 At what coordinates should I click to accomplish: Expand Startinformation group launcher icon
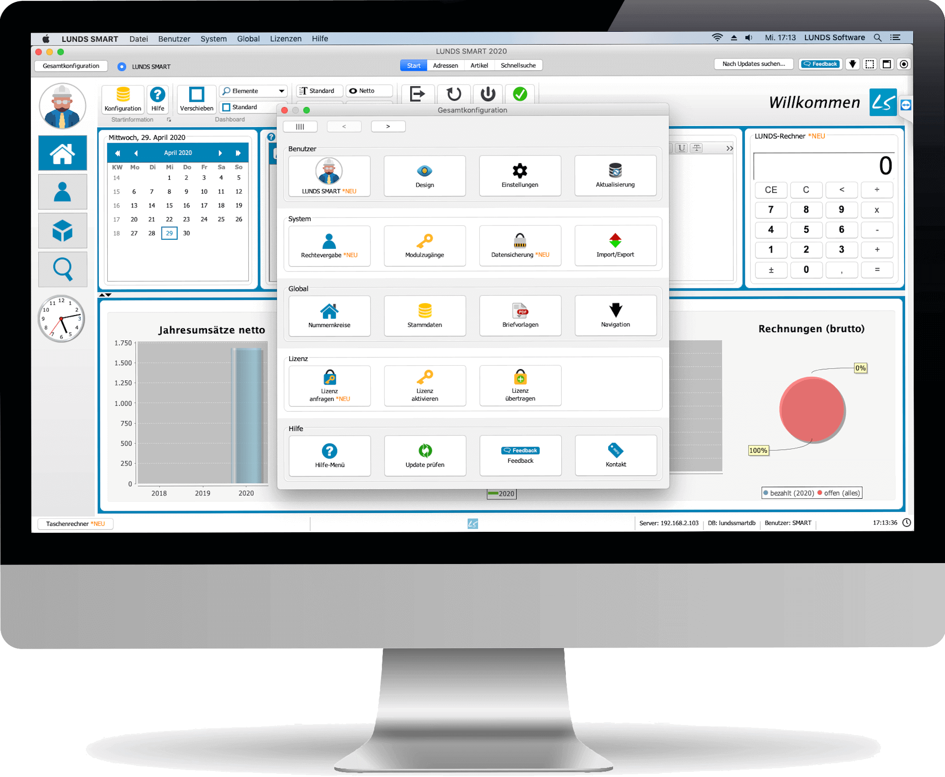(x=169, y=120)
